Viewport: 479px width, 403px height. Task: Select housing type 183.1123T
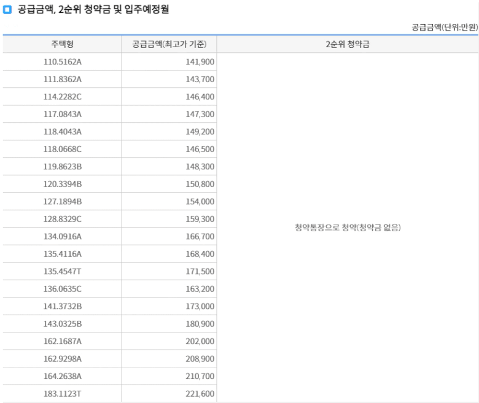[62, 394]
